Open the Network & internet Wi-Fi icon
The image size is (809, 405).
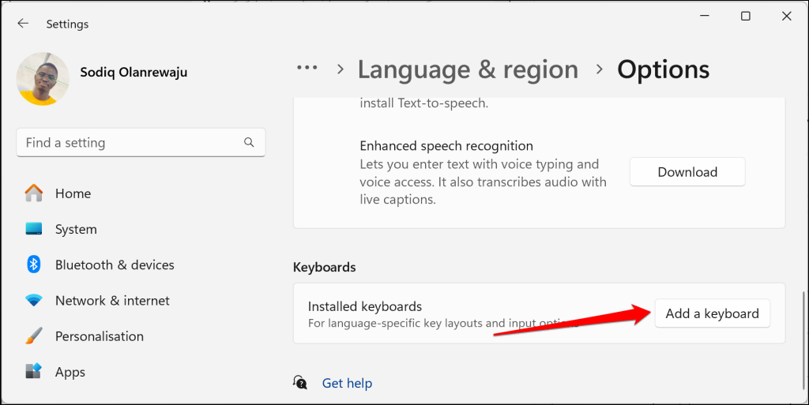click(34, 301)
